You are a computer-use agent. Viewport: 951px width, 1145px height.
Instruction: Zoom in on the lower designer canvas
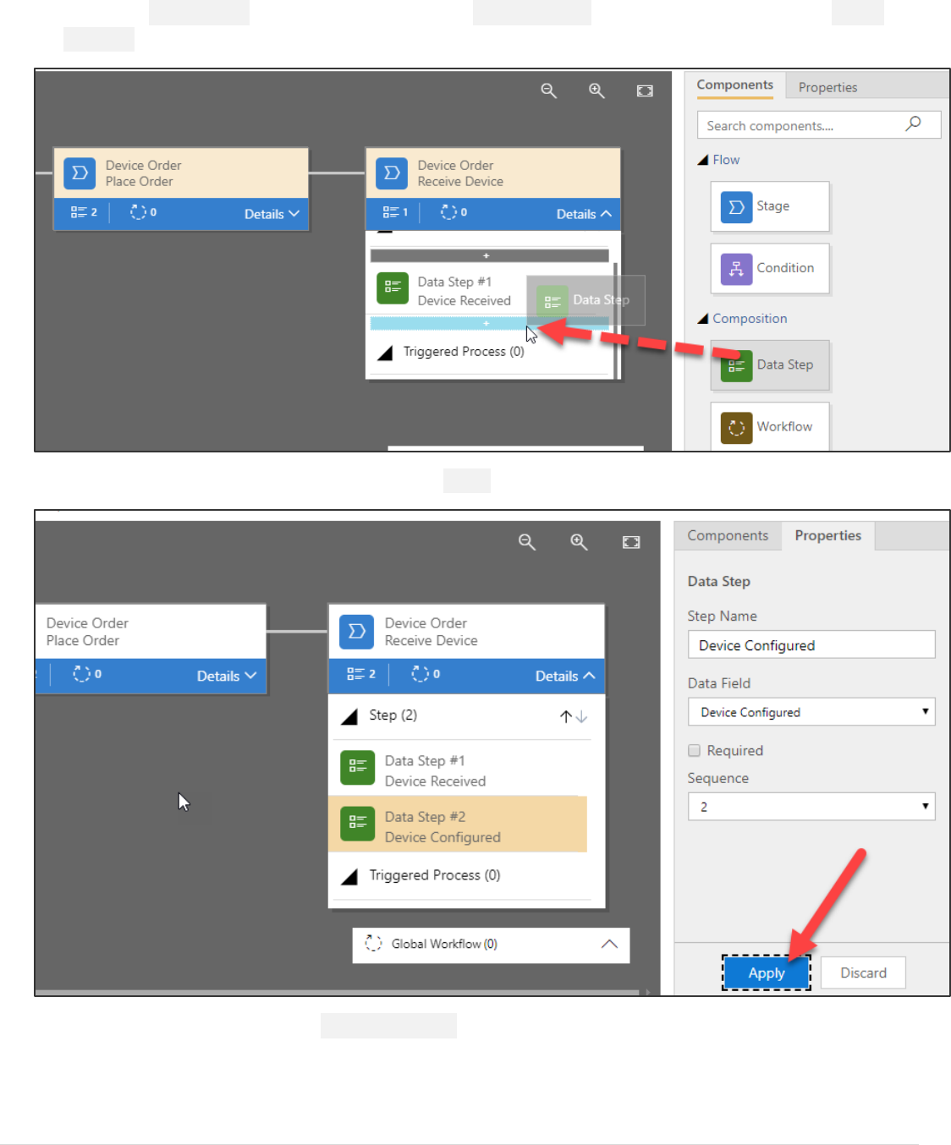pos(579,542)
